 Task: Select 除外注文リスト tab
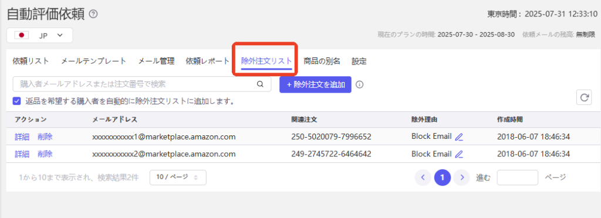pos(266,61)
